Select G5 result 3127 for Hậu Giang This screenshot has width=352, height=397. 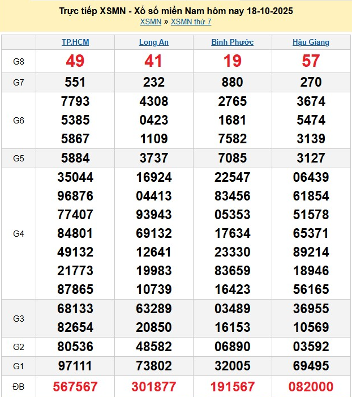311,158
